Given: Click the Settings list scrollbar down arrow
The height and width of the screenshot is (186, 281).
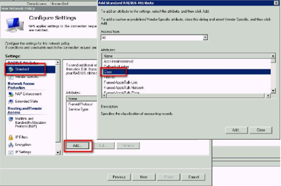Looking at the screenshot, I should point(58,153).
